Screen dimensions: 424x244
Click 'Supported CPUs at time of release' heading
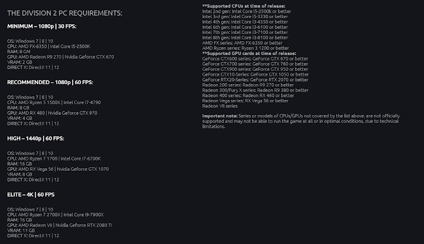(243, 6)
